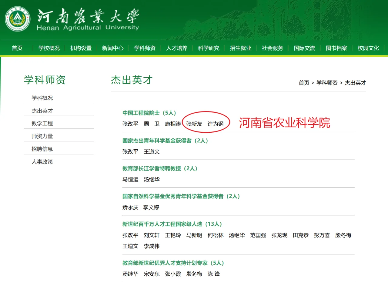388x282 pixels.
Task: Select 图书档案 from the navigation bar
Action: click(x=336, y=48)
